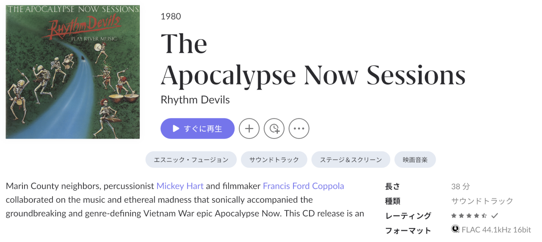
Task: Click the half-filled fifth rating star
Action: (484, 216)
